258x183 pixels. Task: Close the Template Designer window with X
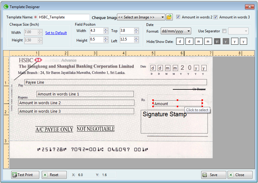point(250,7)
